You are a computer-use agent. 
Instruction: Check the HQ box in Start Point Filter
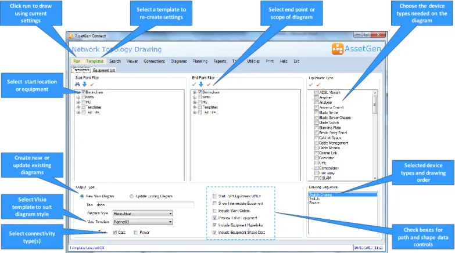pyautogui.click(x=83, y=102)
